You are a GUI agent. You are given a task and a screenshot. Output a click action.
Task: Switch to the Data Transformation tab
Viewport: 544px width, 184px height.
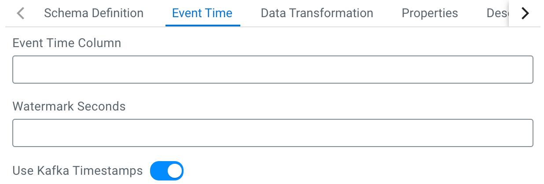pyautogui.click(x=317, y=13)
